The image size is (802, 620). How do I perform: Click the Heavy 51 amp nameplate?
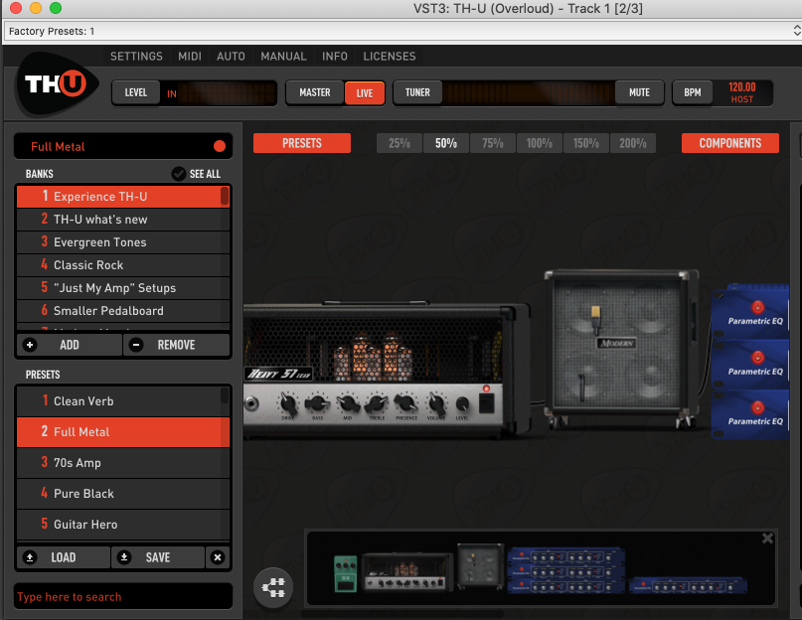(x=278, y=374)
